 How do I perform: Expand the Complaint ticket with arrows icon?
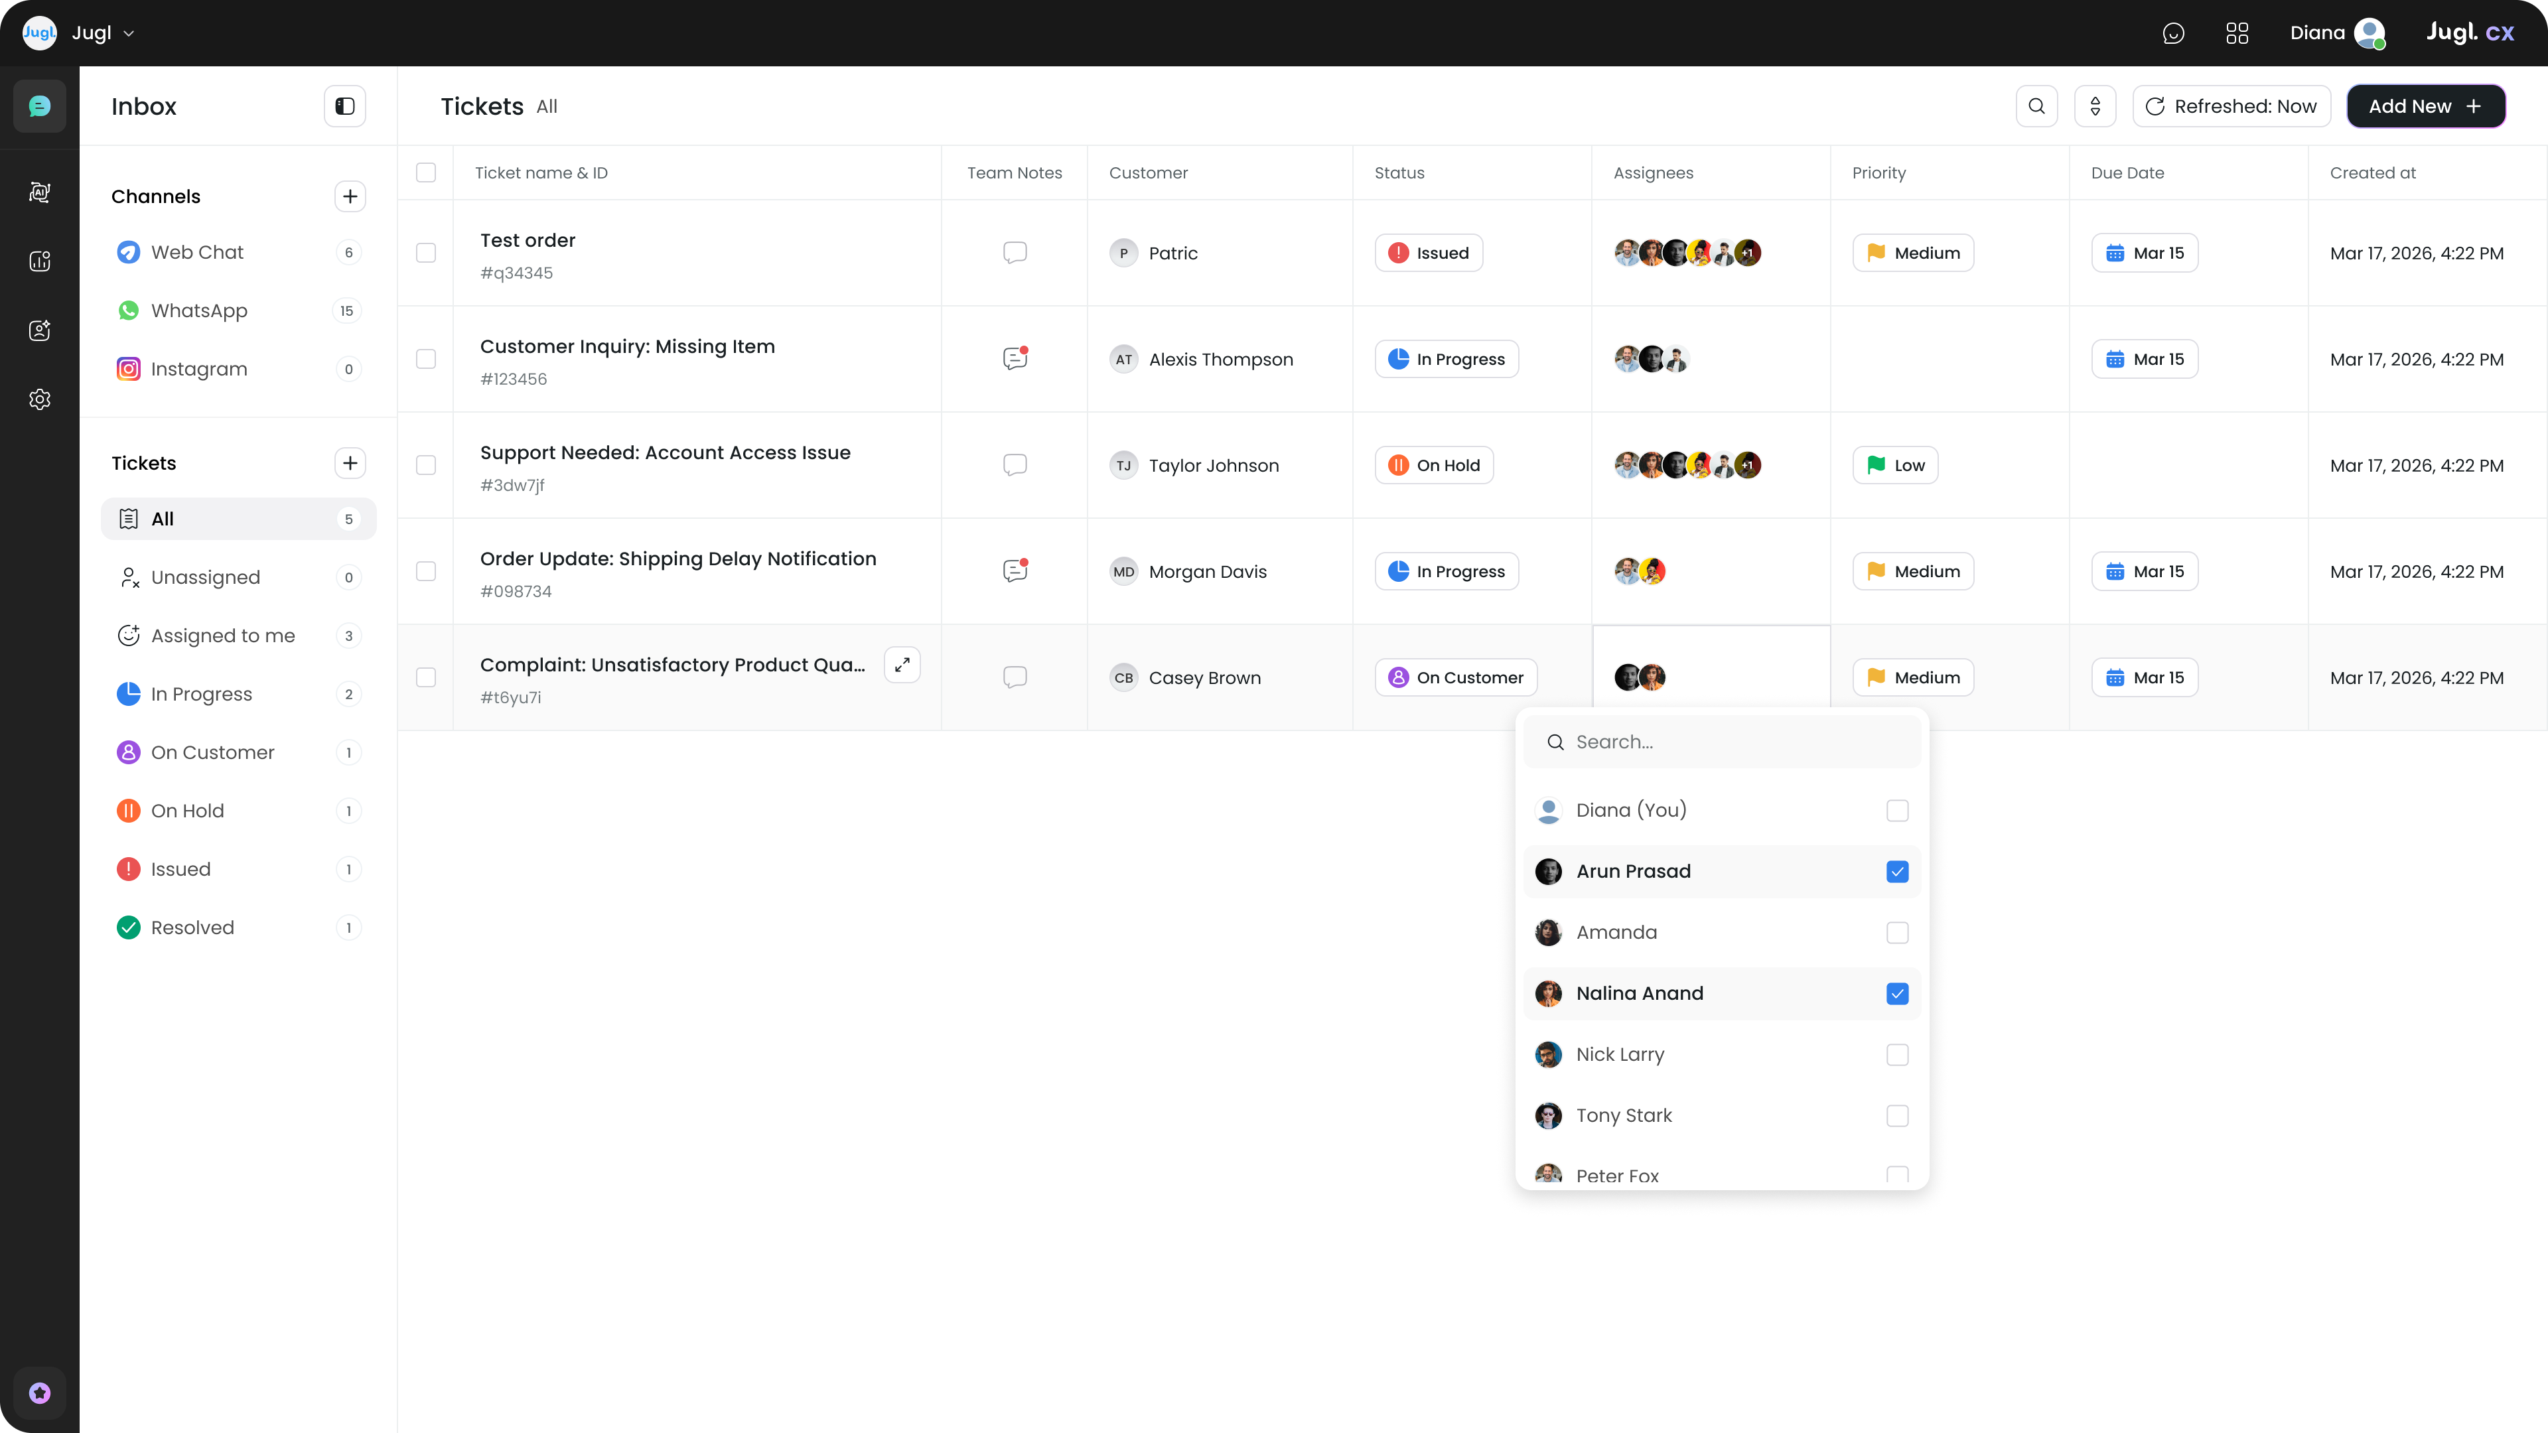902,665
